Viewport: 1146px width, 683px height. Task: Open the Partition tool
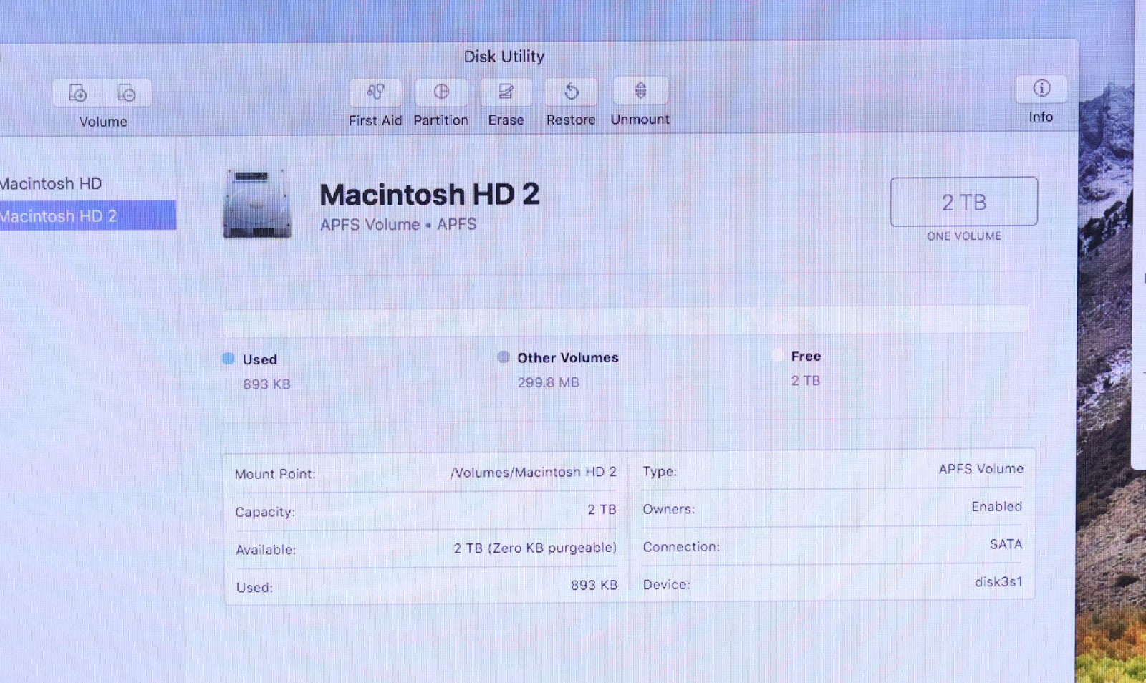[x=441, y=92]
